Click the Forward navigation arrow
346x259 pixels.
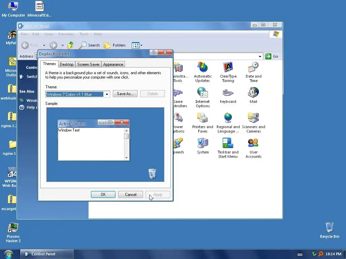coord(53,45)
